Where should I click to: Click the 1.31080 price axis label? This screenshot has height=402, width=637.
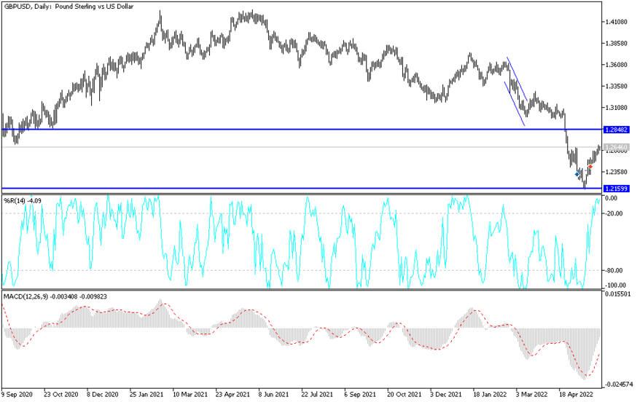pos(617,108)
